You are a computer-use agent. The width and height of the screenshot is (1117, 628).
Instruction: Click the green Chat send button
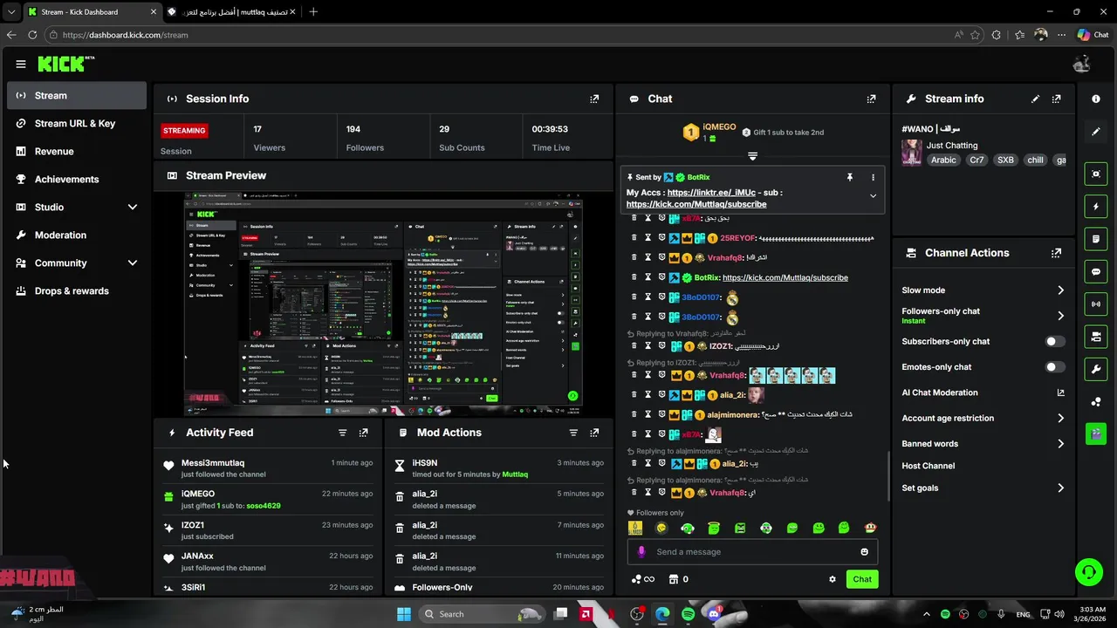pos(862,579)
